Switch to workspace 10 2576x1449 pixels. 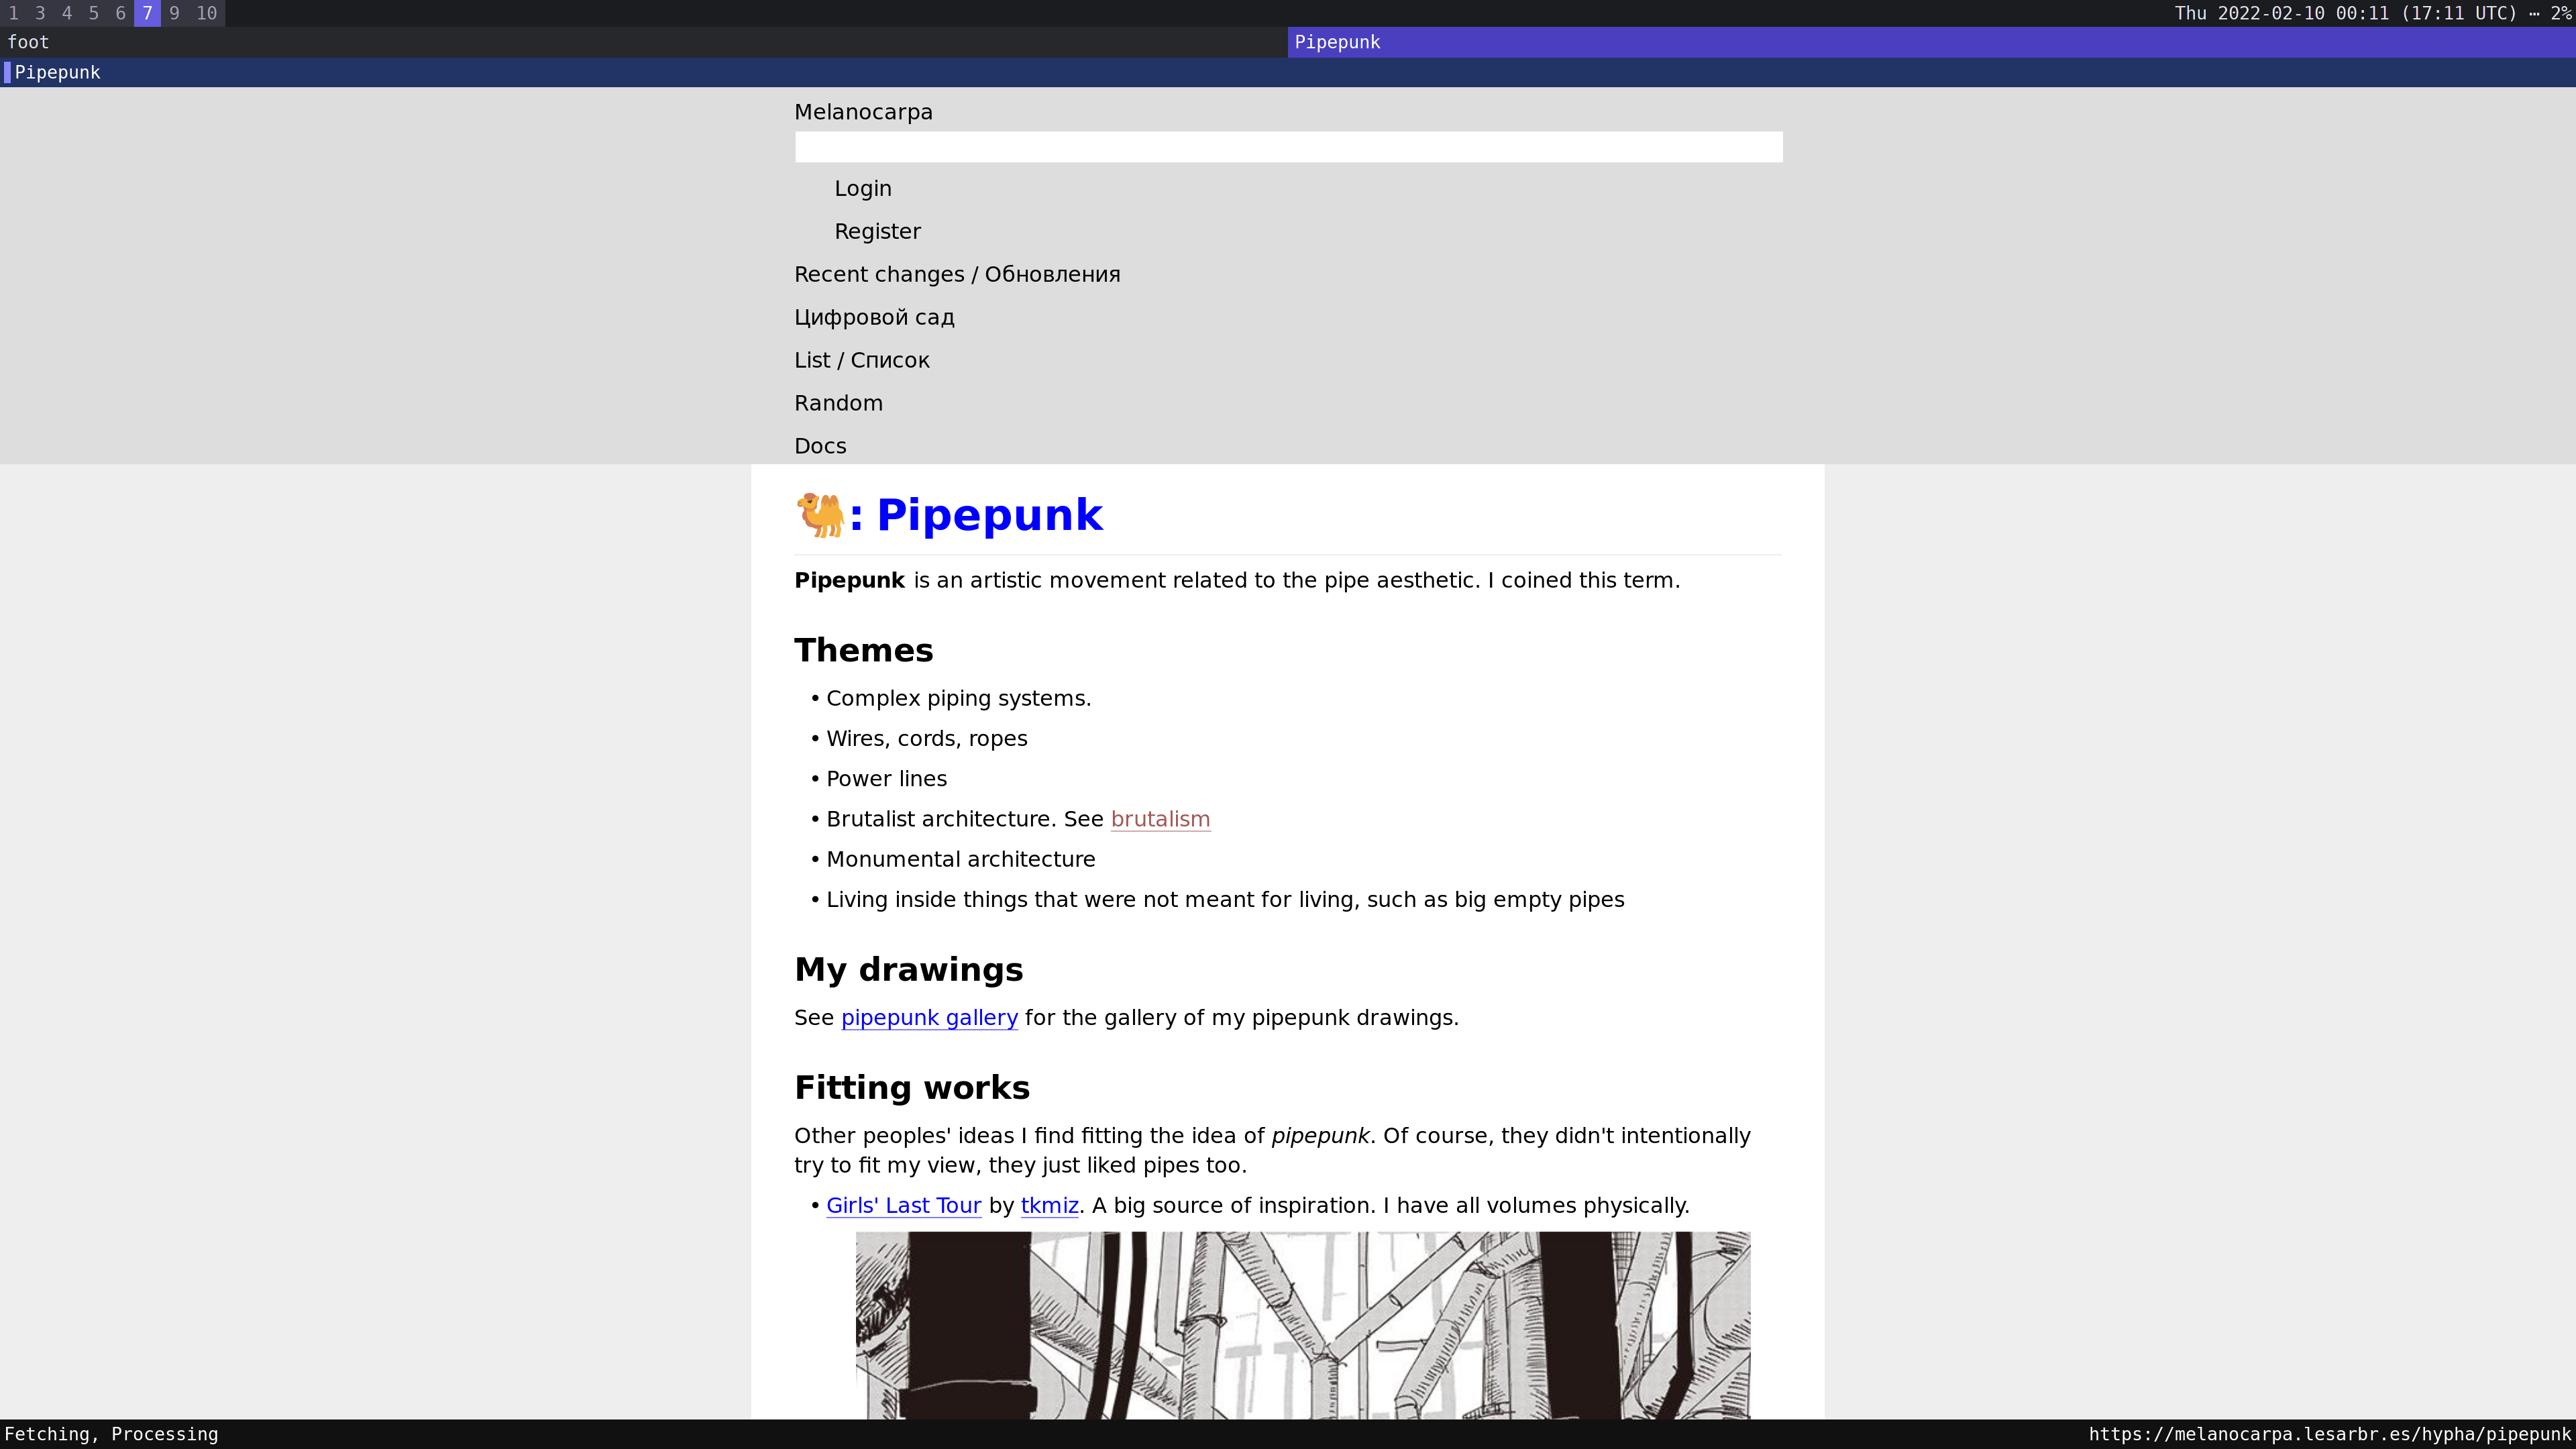[x=207, y=13]
